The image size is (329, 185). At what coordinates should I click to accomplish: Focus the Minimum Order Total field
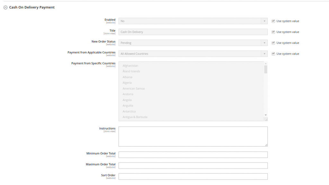(193, 155)
